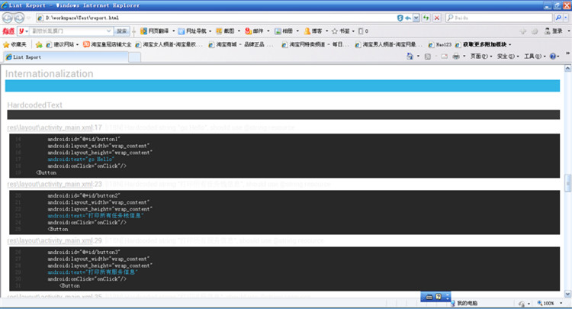Viewport: 572px width, 309px height.
Task: Open the 邮件 mail toolbar item
Action: [x=257, y=31]
